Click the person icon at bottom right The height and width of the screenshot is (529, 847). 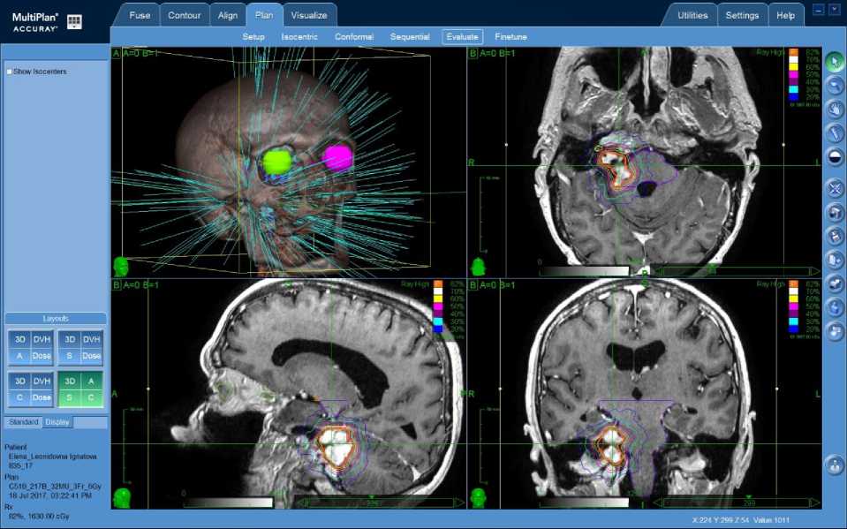pyautogui.click(x=835, y=465)
